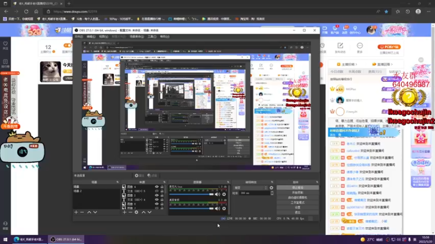Adjust 麦克风/Aux volume slider
435x244 pixels.
pyautogui.click(x=191, y=195)
